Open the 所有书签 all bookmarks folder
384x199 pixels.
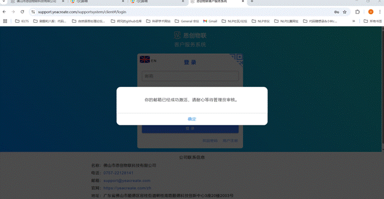pyautogui.click(x=373, y=21)
